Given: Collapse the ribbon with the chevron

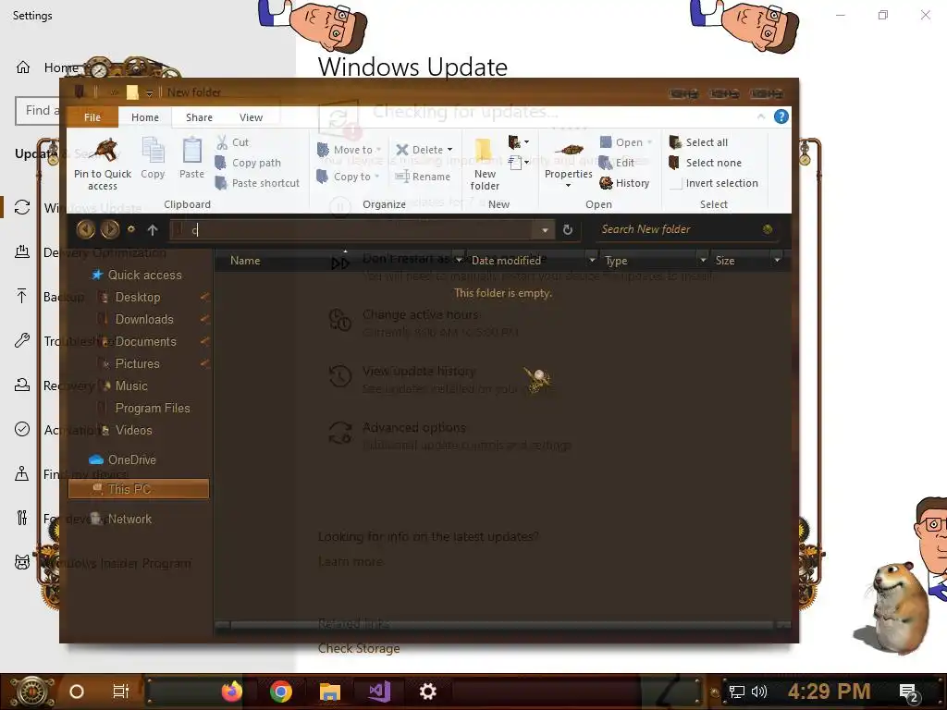Looking at the screenshot, I should (761, 116).
